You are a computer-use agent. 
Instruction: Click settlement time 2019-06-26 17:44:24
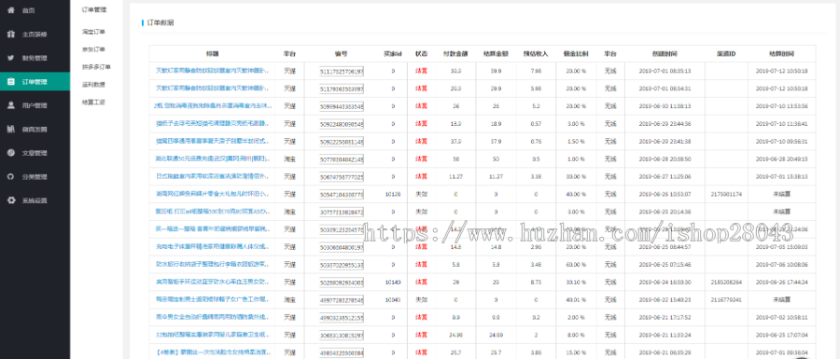(x=781, y=282)
